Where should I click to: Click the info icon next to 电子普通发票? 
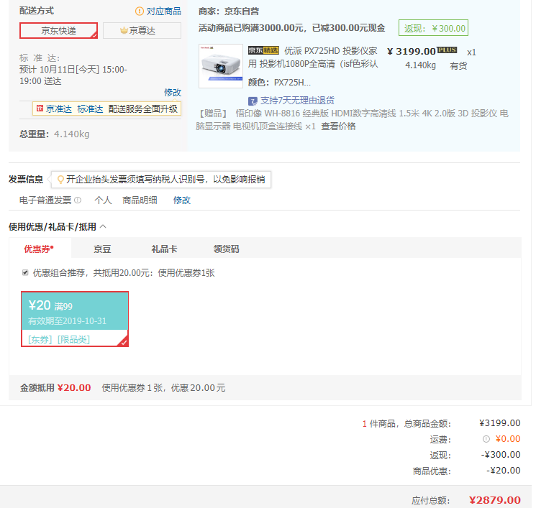click(x=78, y=200)
